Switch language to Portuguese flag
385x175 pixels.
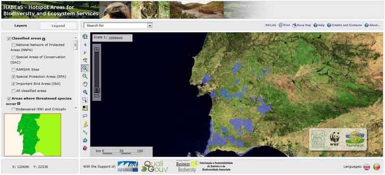point(376,167)
